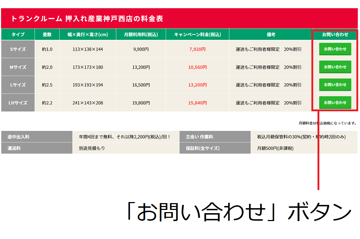360x239 pixels.
Task: Click お問い合わせ button in Lサイズ row
Action: [335, 85]
